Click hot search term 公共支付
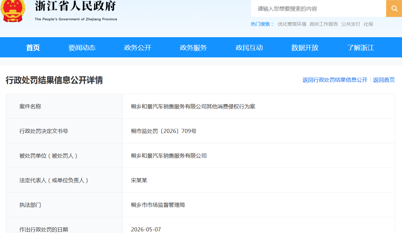This screenshot has width=402, height=233. [351, 24]
